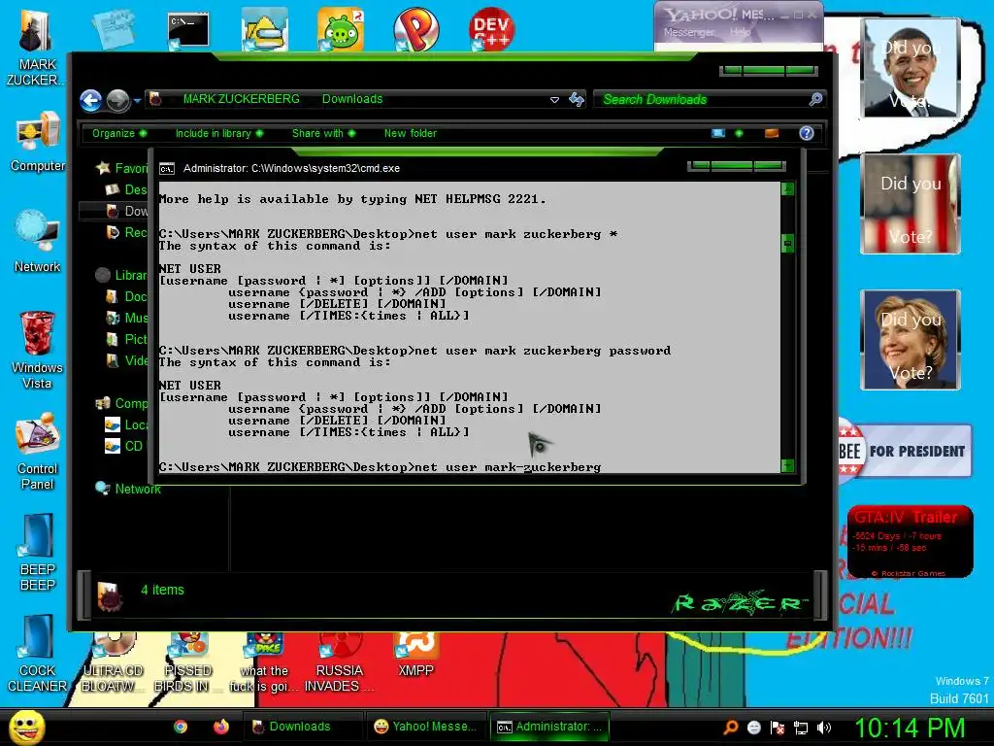Screen dimensions: 994x746
Task: Click the refresh icon beside address bar
Action: coord(577,100)
